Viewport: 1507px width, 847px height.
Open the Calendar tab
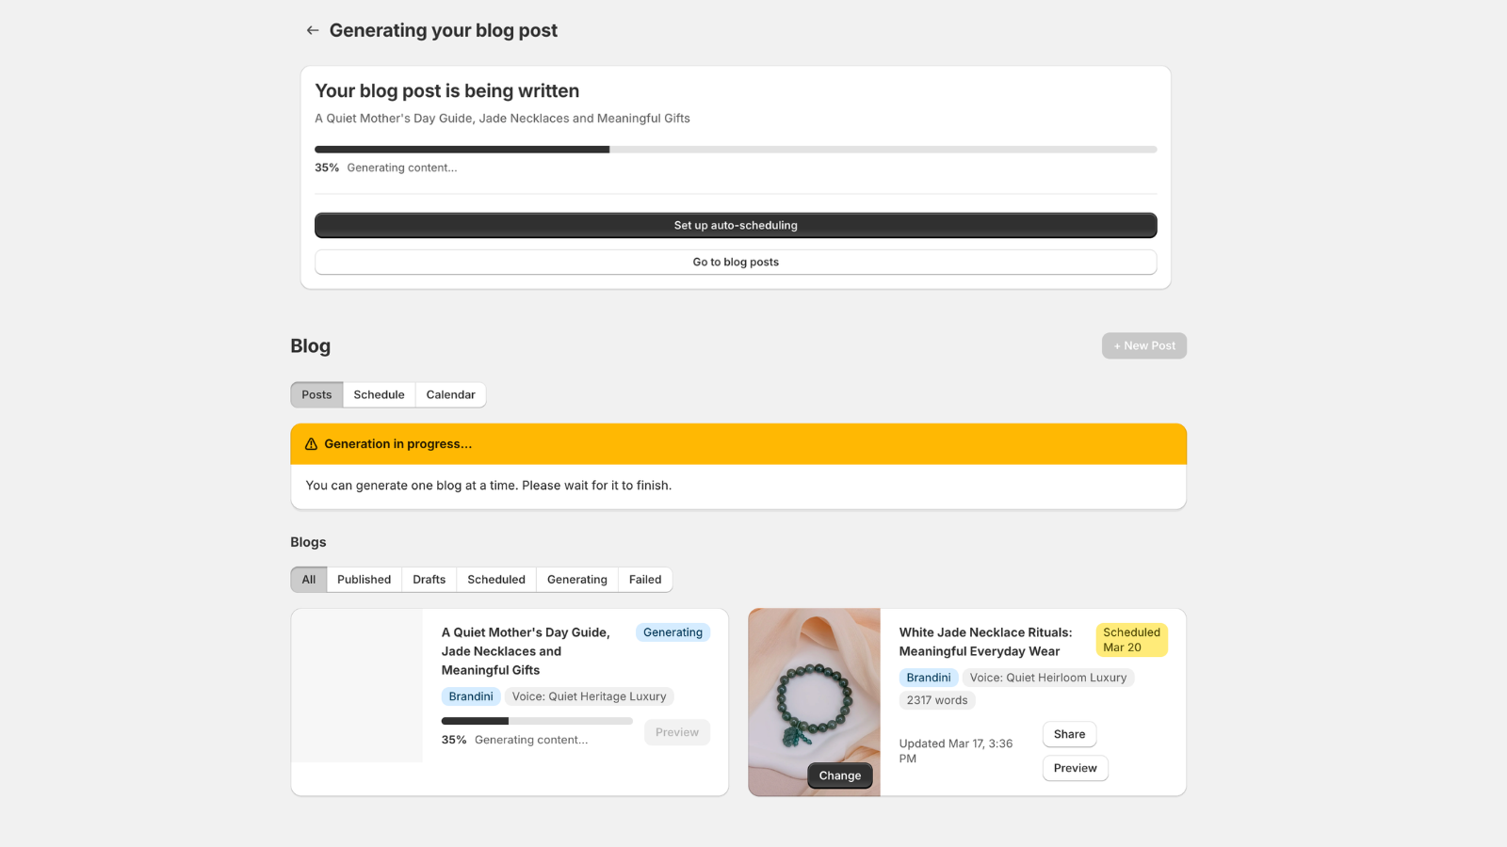(x=450, y=395)
